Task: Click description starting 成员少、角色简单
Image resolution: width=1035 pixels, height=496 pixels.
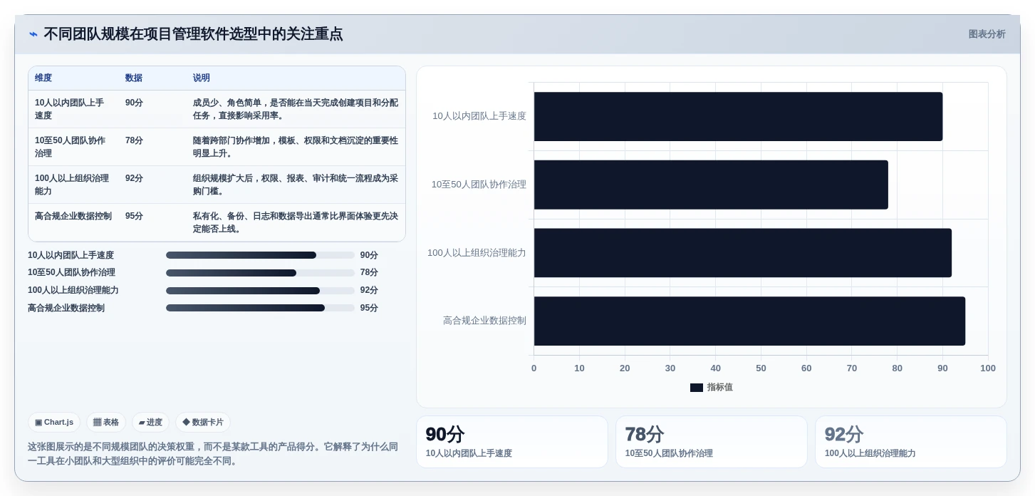Action: [296, 109]
